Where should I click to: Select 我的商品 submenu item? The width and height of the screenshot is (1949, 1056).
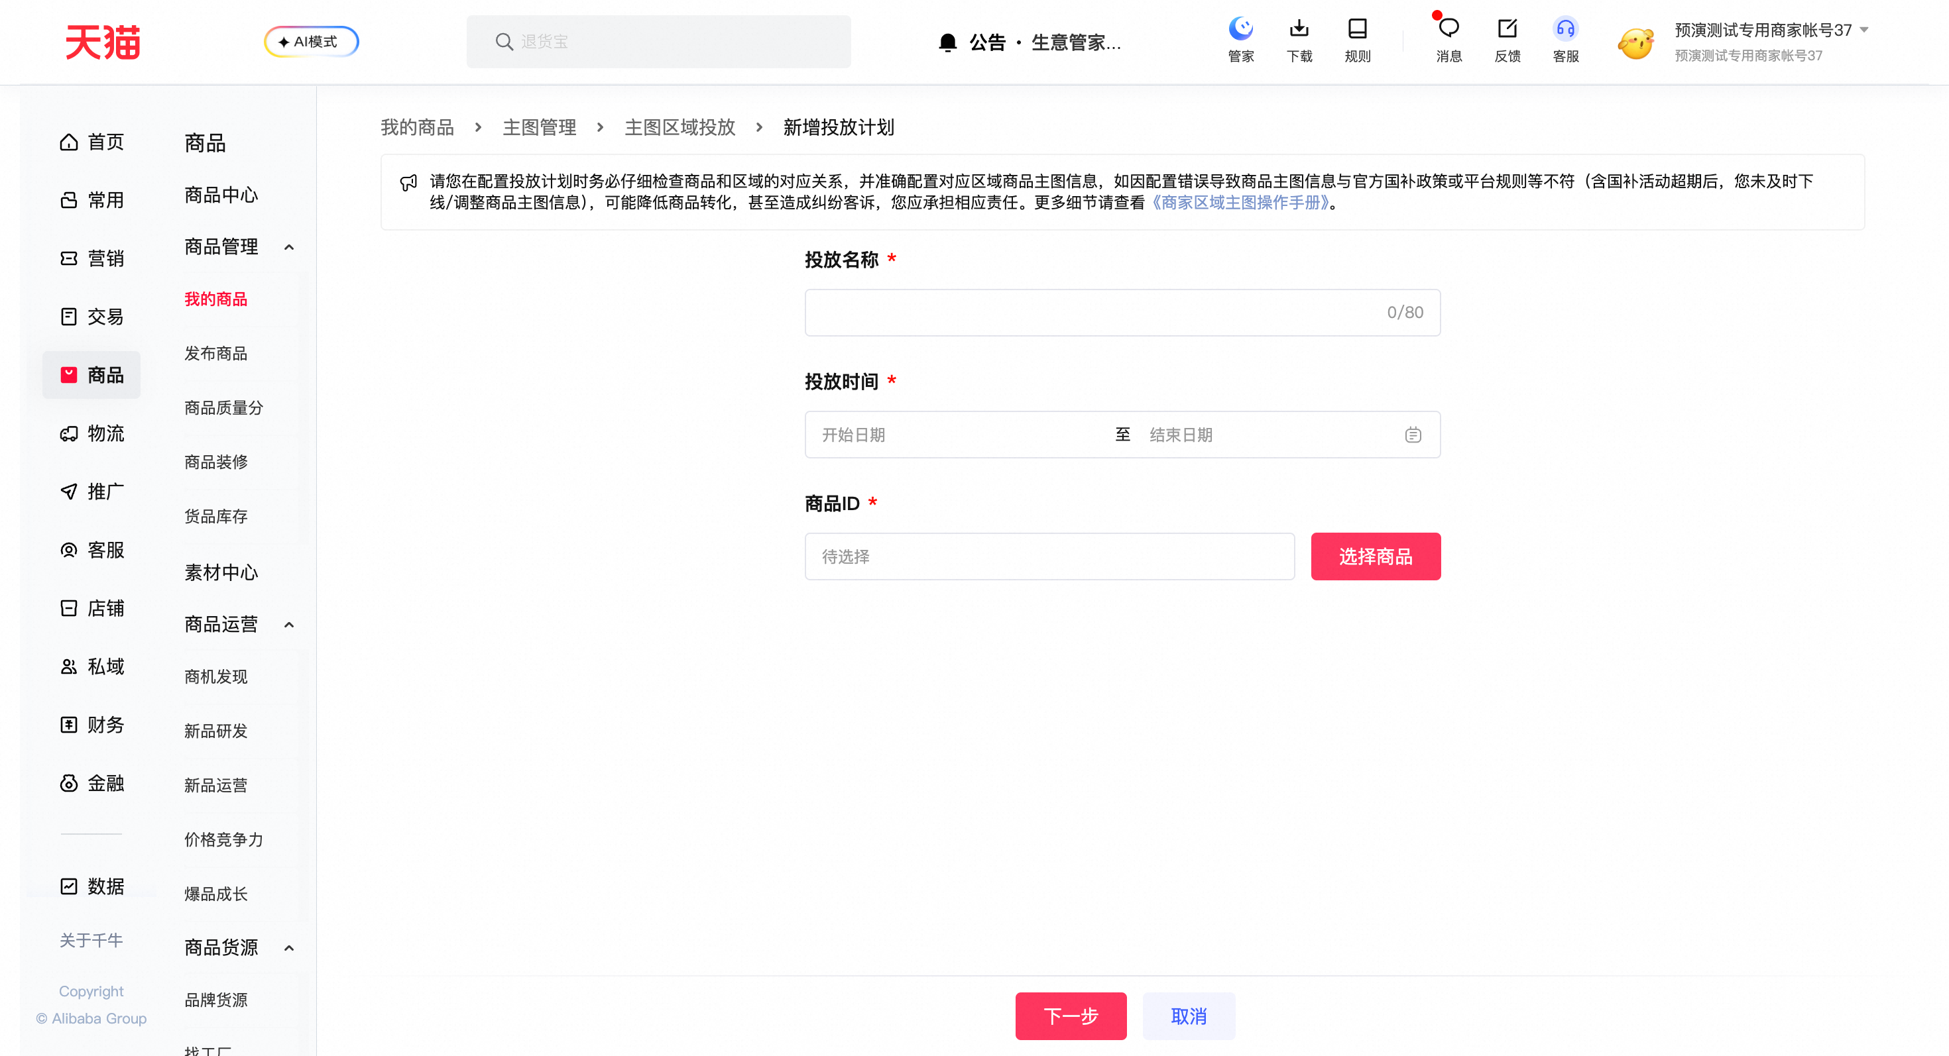coord(215,299)
